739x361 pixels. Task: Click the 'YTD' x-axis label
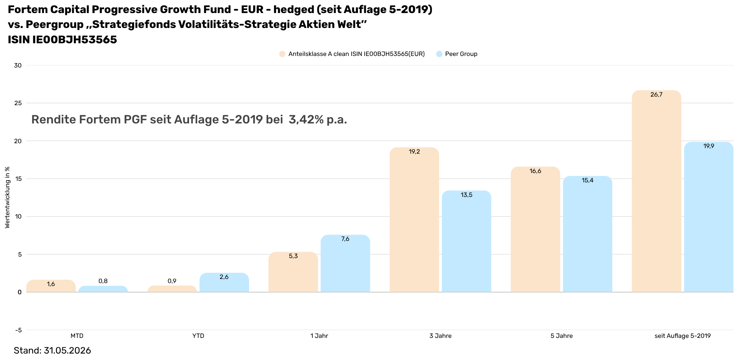coord(198,336)
